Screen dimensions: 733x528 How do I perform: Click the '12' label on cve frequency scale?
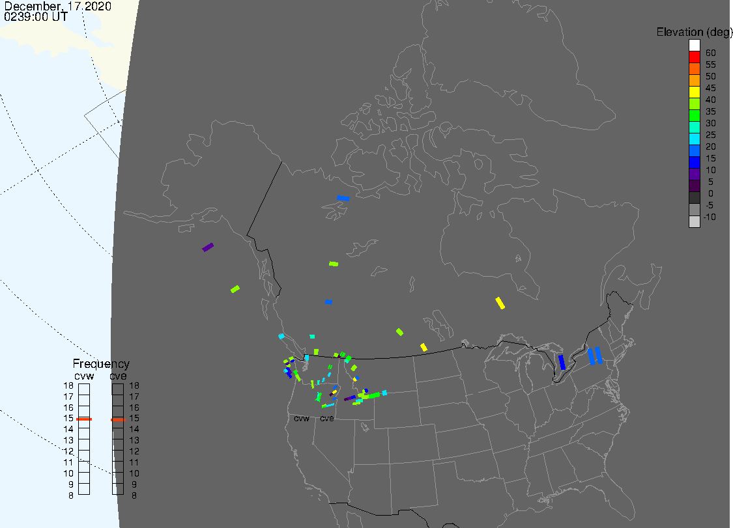tap(134, 451)
